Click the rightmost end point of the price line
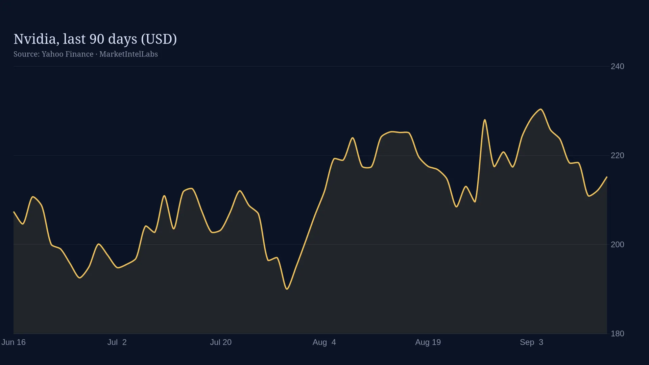Image resolution: width=649 pixels, height=365 pixels. point(607,177)
